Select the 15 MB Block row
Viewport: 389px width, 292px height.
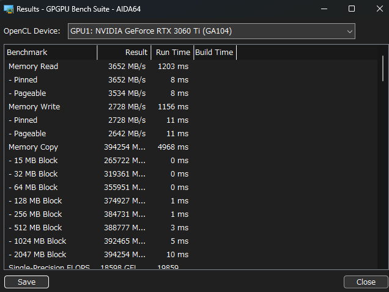[x=33, y=161]
